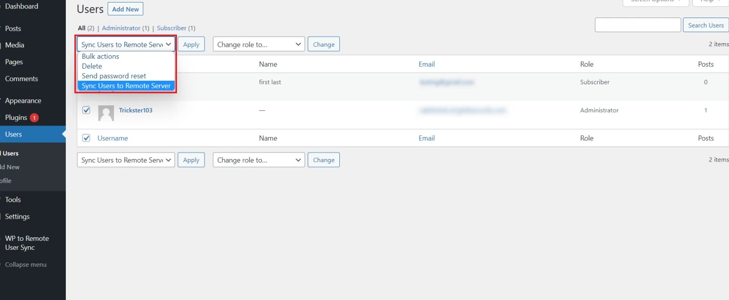Click the Add New button beside Users

pyautogui.click(x=125, y=9)
